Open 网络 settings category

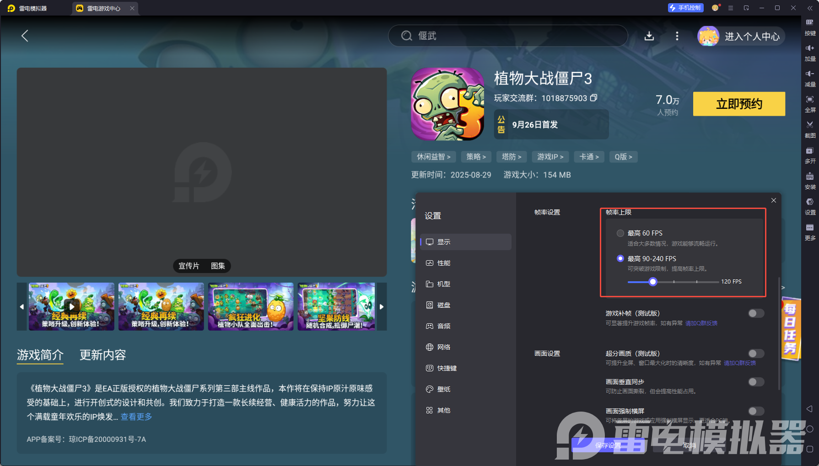(466, 347)
